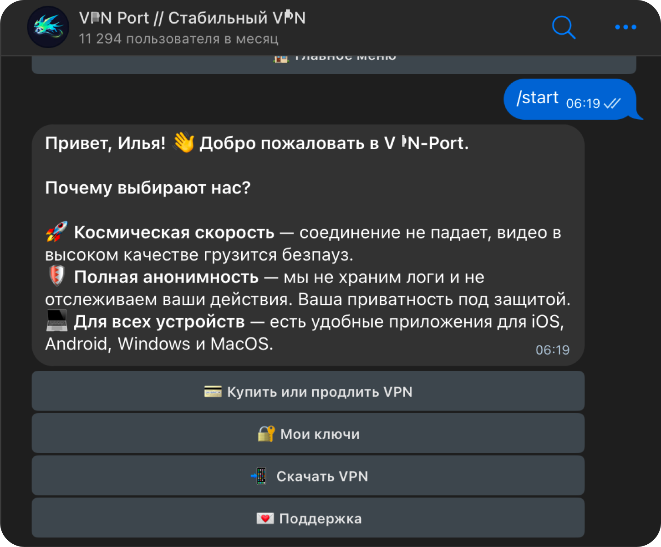
Task: Click the partially visible Главное меню button
Action: coord(334,65)
